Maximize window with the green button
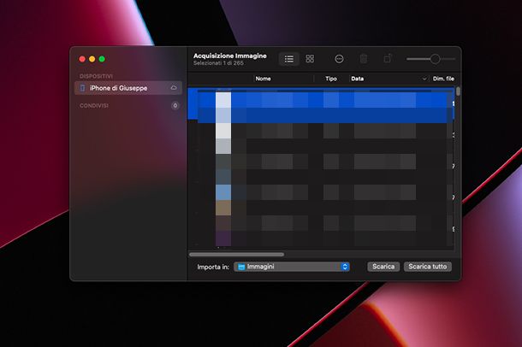 tap(102, 59)
